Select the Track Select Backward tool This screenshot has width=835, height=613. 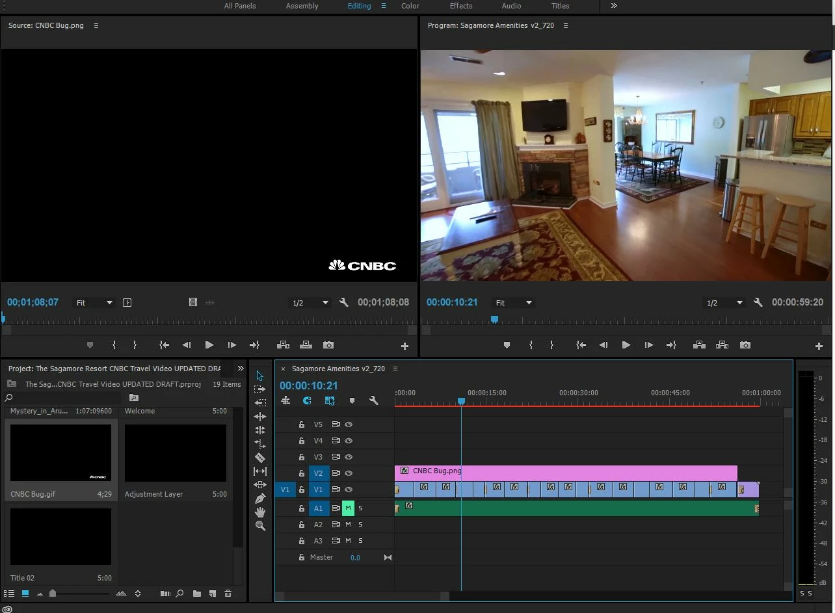coord(260,403)
